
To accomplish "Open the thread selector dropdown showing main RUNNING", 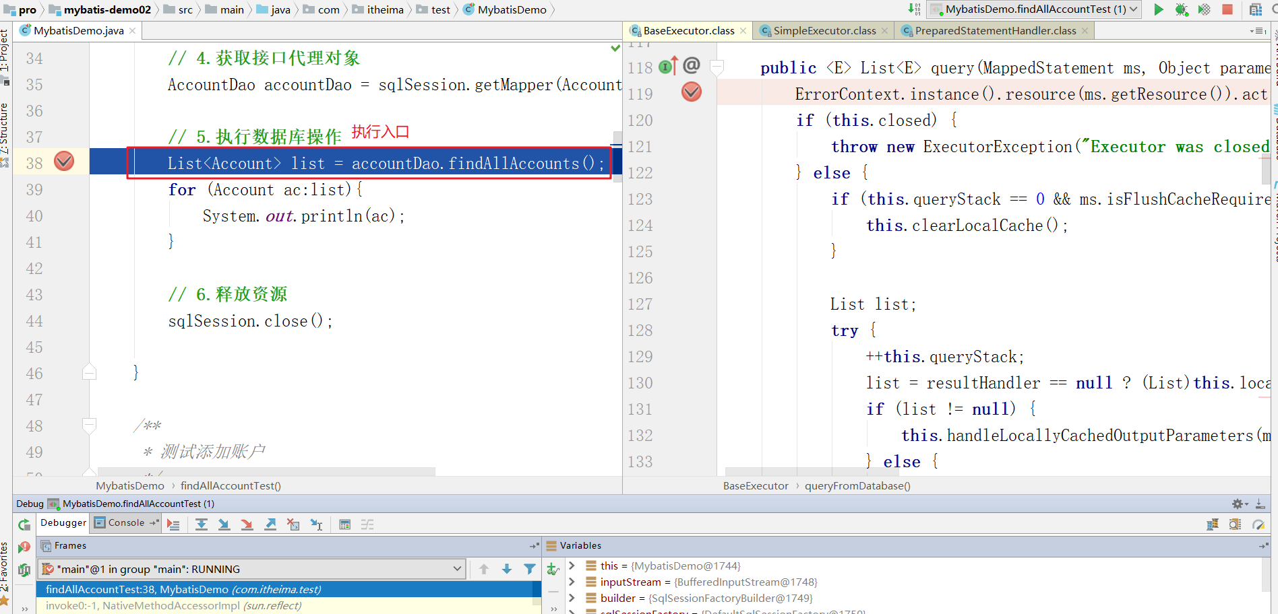I will tap(251, 569).
